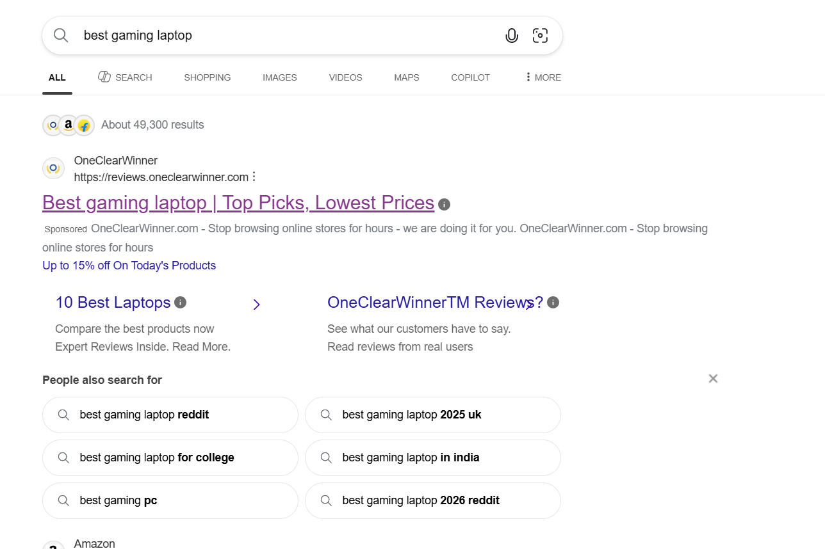Open the SHOPPING tab

[208, 77]
